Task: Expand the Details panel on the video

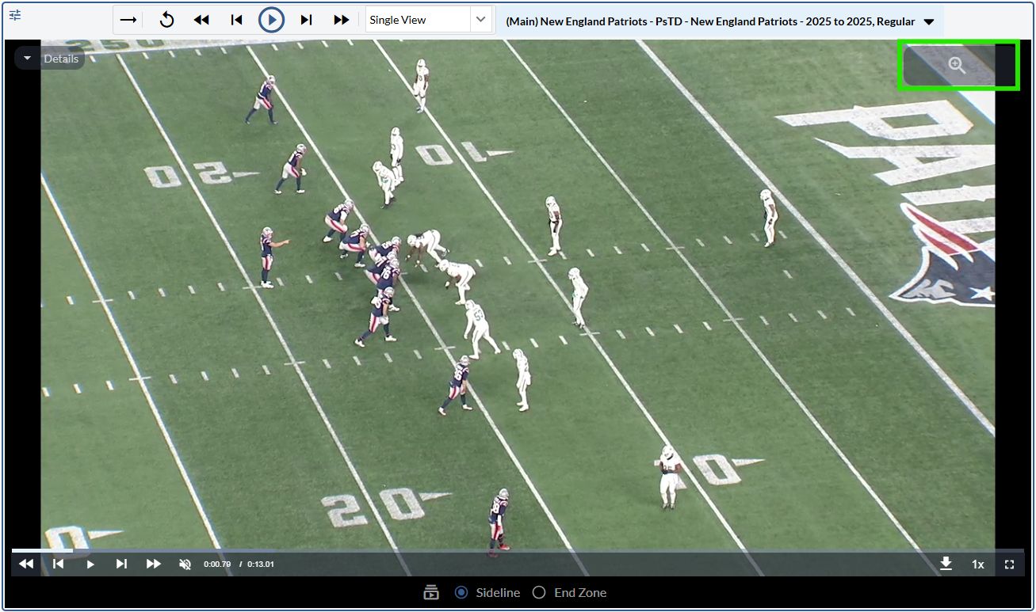Action: (50, 59)
